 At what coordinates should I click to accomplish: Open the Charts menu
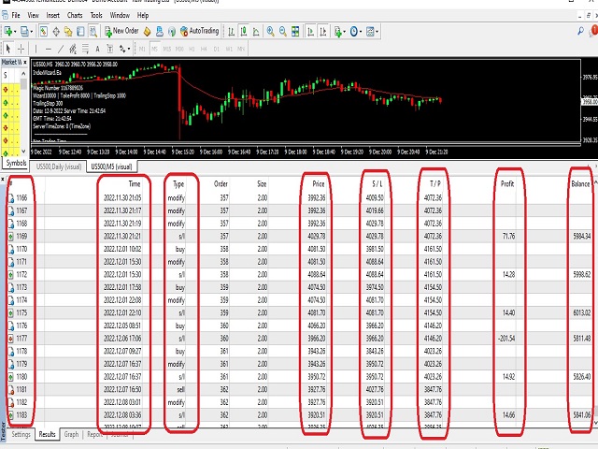[x=75, y=15]
